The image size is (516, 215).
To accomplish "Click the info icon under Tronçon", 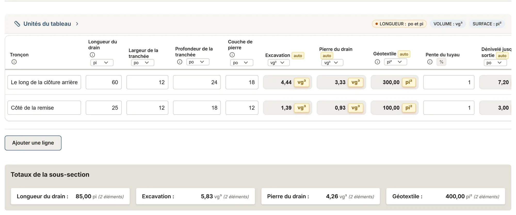I will (x=14, y=62).
